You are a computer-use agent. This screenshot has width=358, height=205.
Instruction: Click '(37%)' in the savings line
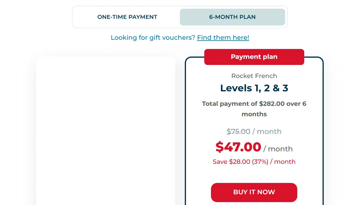[x=260, y=162]
